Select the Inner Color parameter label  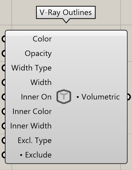[x=32, y=111]
